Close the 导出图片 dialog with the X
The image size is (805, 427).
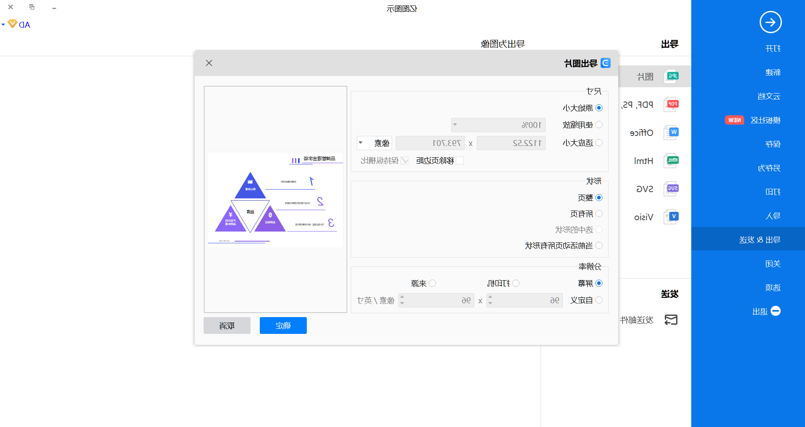pyautogui.click(x=209, y=63)
